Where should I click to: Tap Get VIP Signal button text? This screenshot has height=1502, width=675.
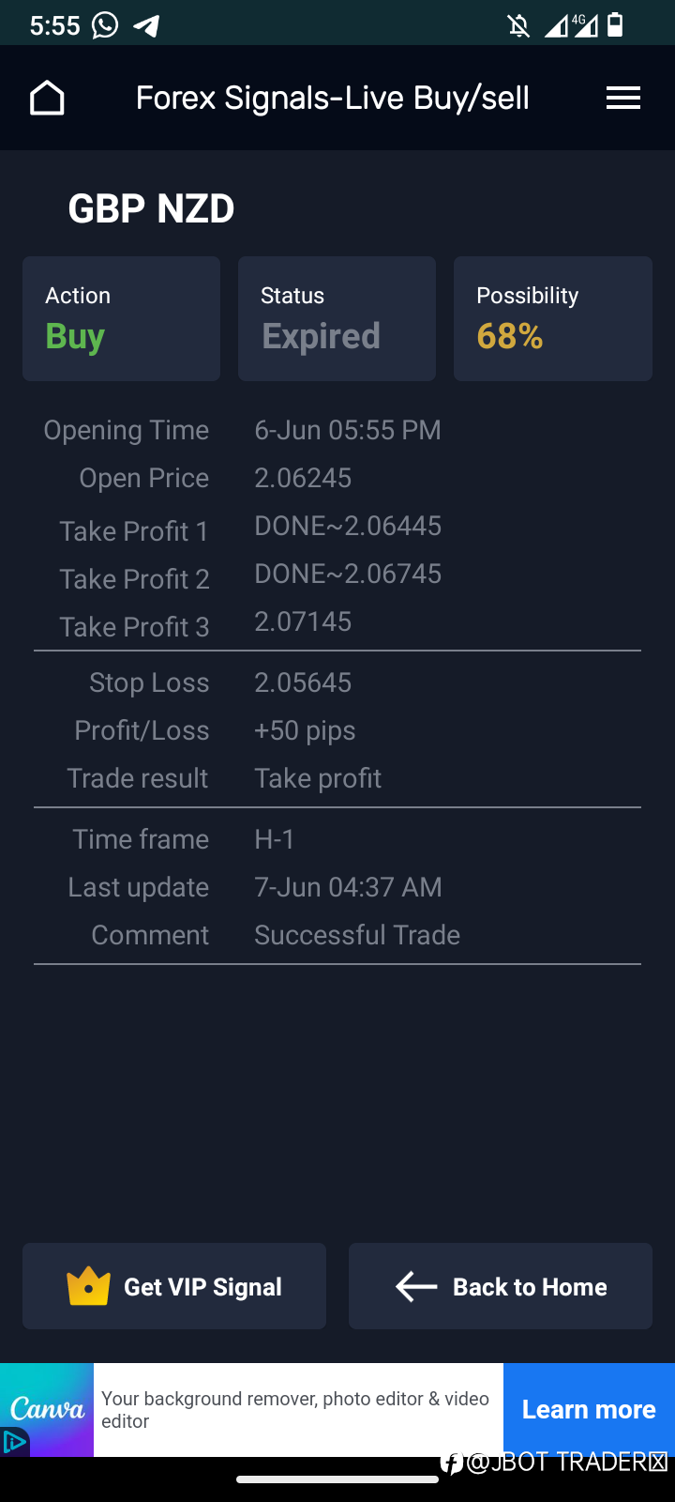(x=202, y=1287)
